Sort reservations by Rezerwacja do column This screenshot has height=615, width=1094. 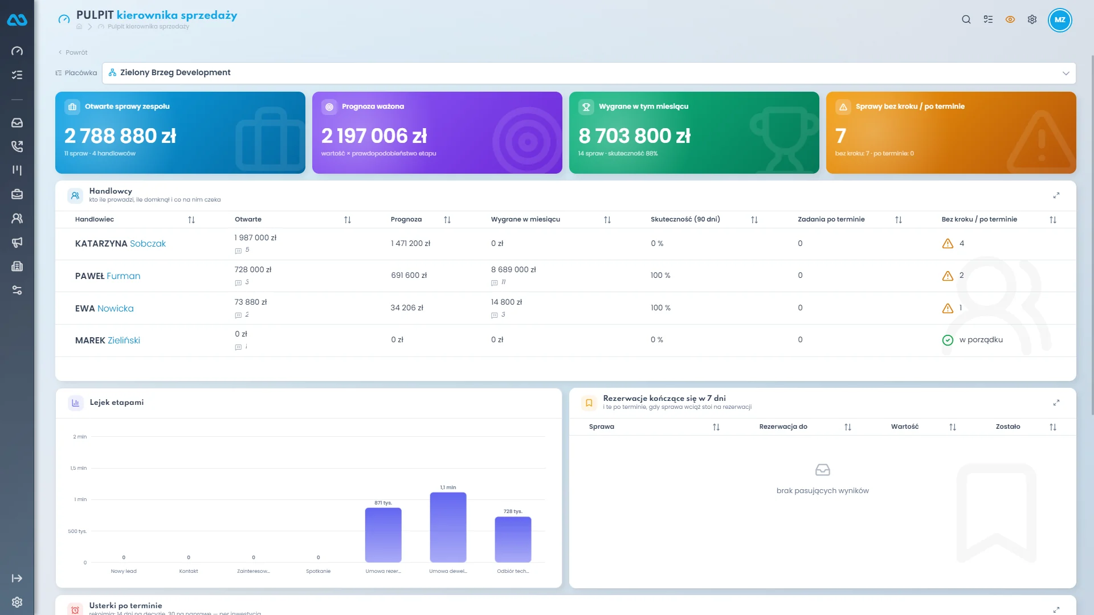point(848,427)
